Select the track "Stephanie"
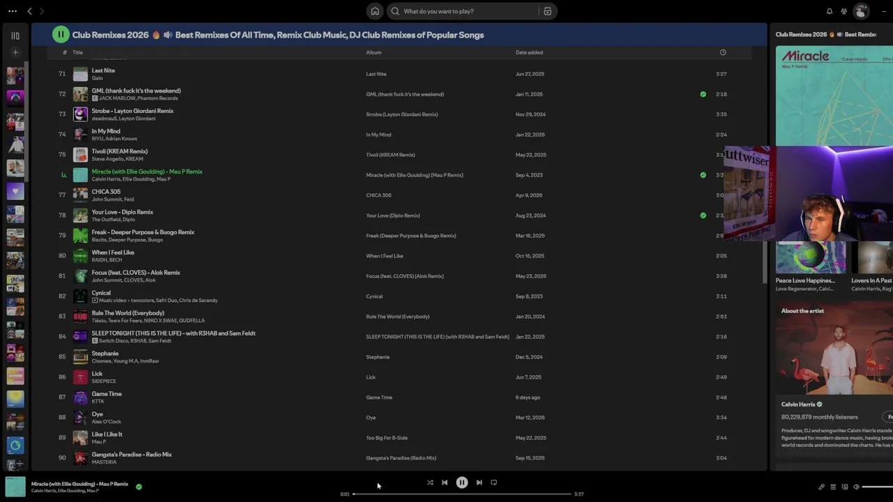The height and width of the screenshot is (502, 893). (105, 353)
